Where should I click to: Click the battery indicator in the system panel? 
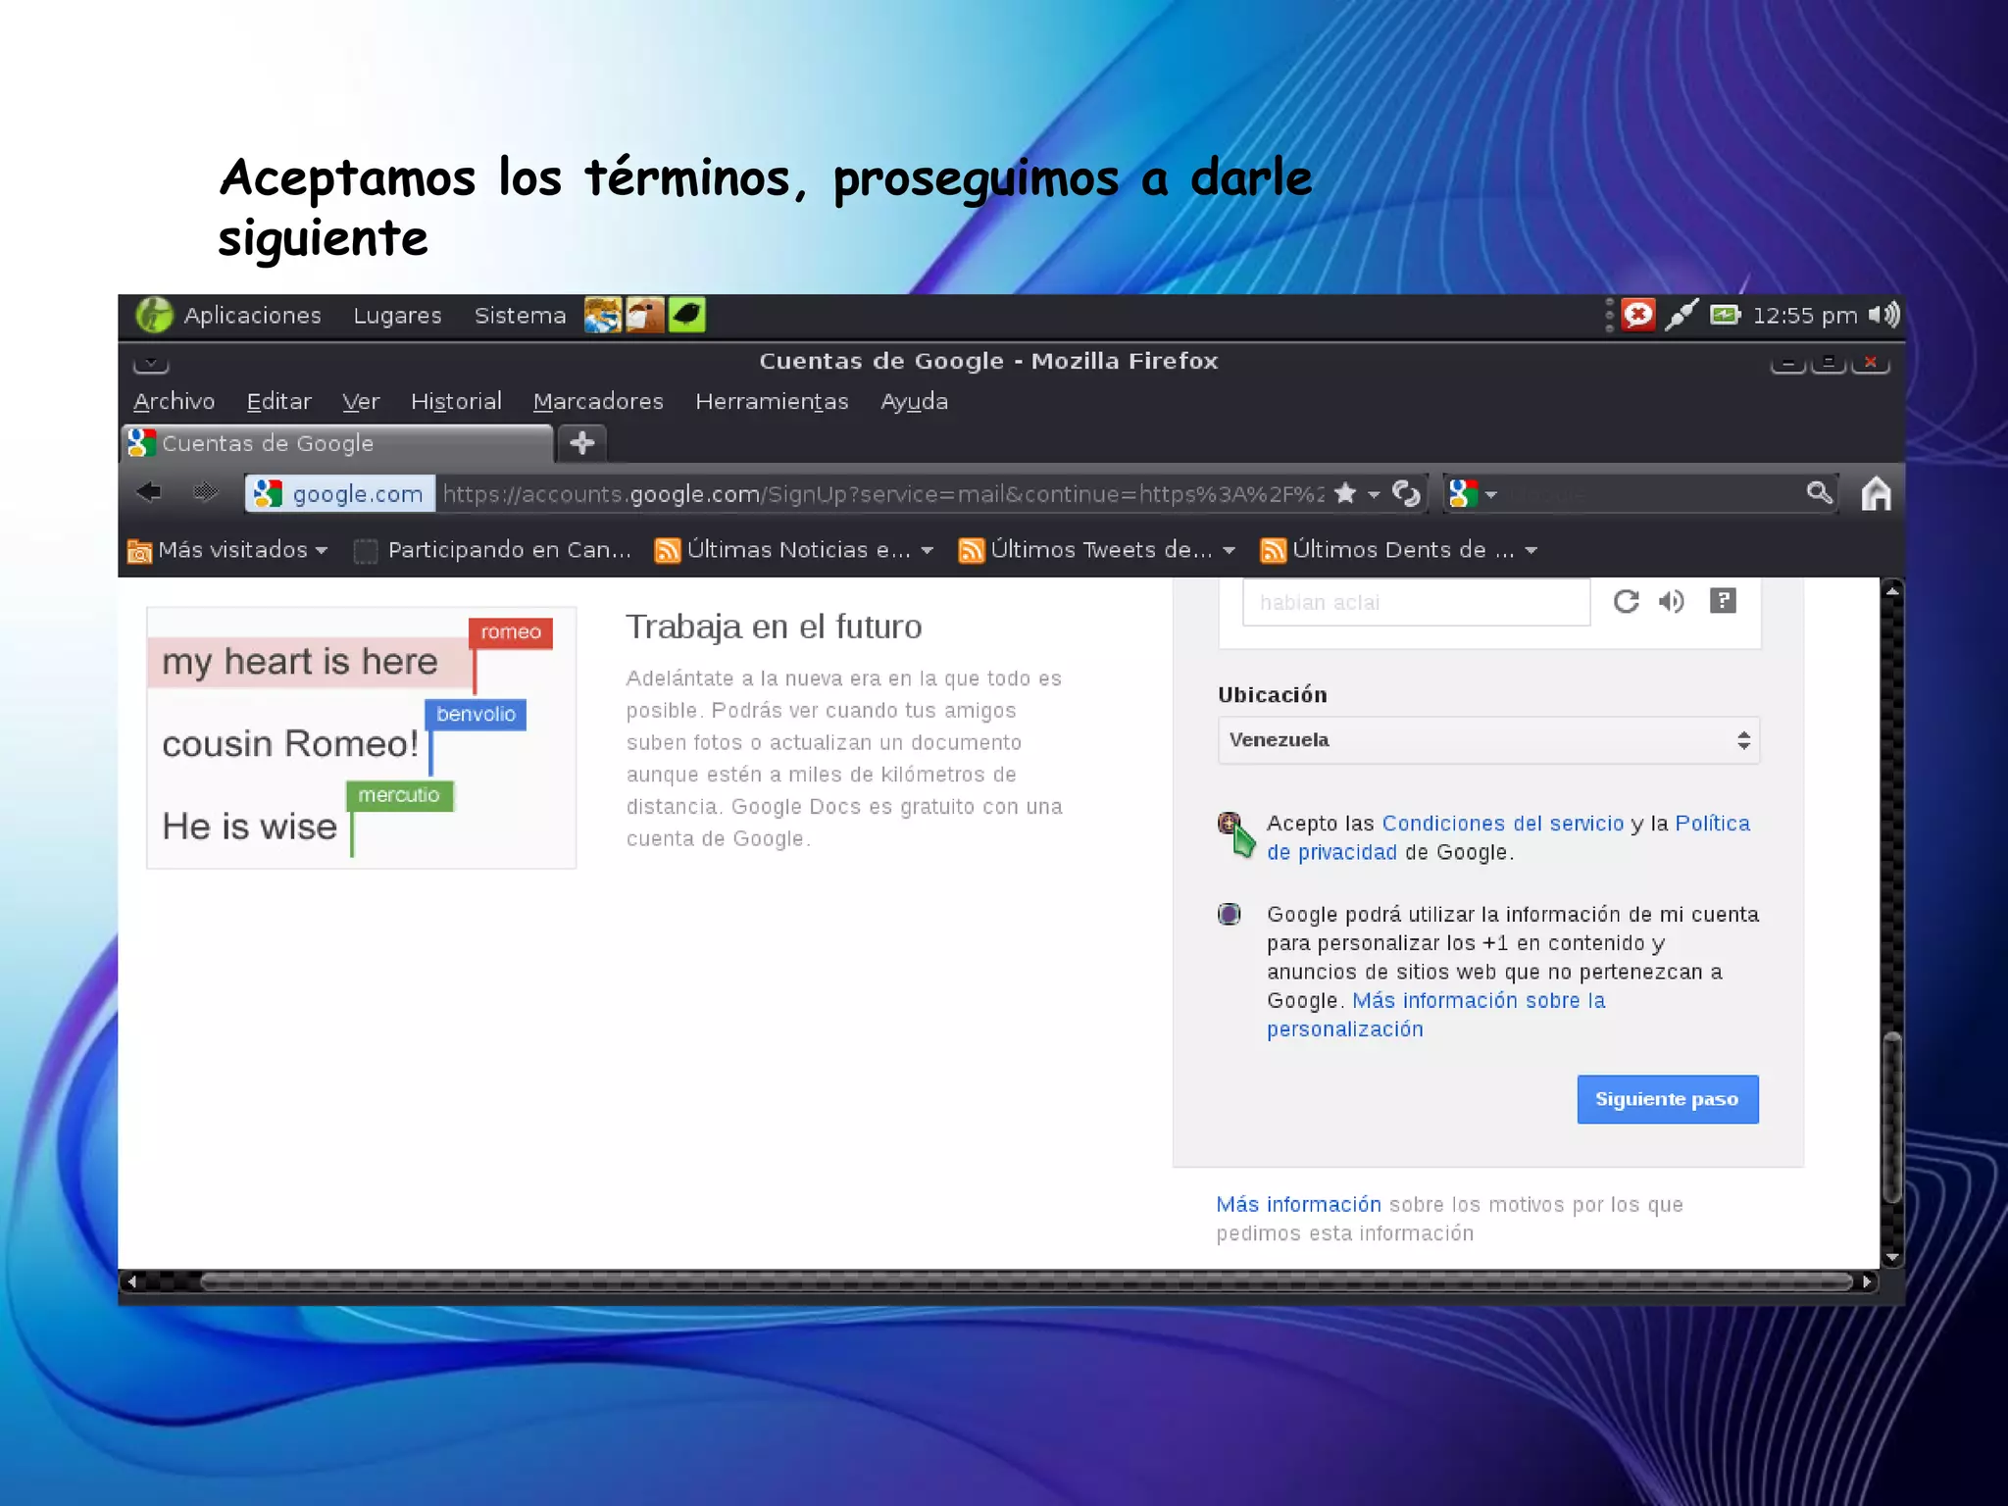click(x=1725, y=315)
